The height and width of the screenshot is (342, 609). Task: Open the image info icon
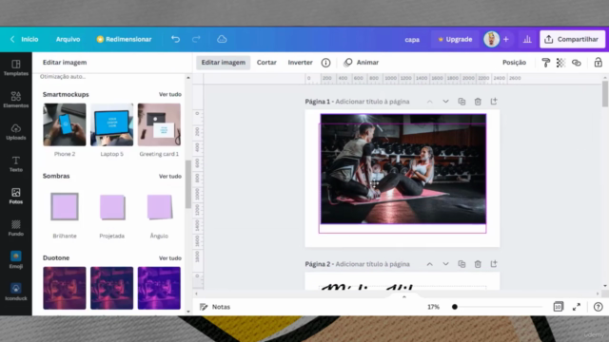click(x=325, y=63)
